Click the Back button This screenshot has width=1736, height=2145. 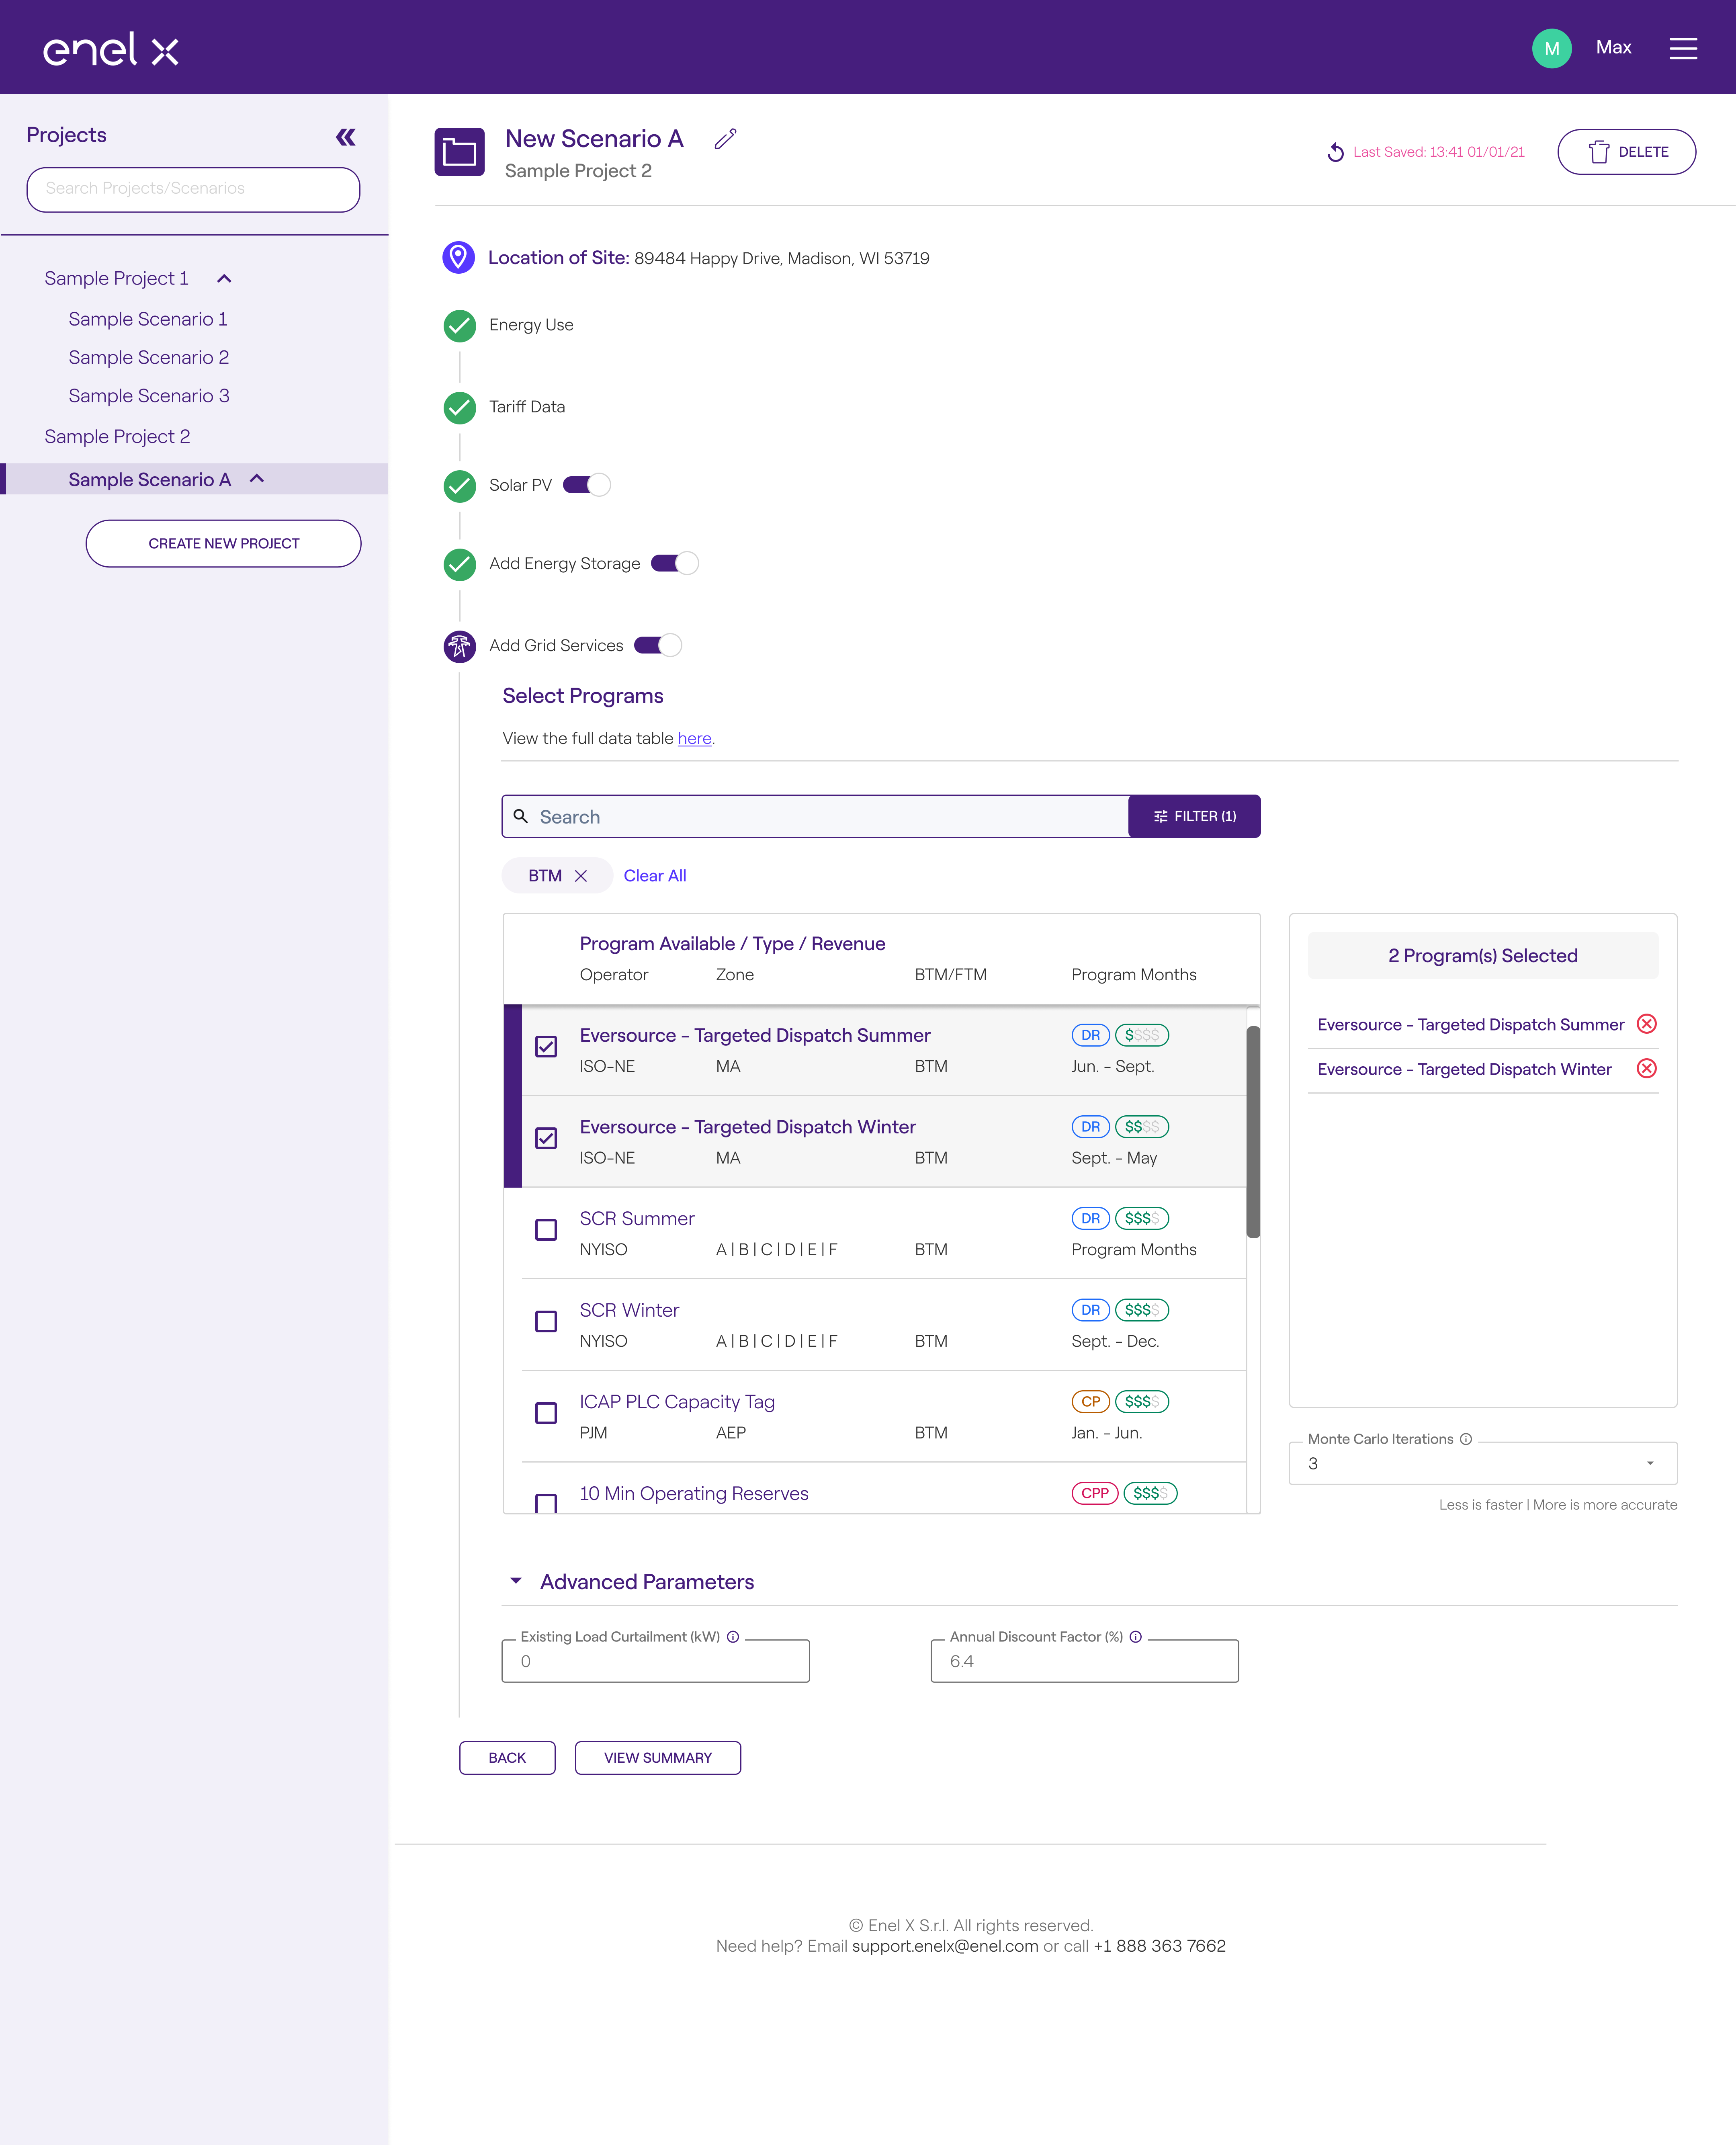[507, 1758]
